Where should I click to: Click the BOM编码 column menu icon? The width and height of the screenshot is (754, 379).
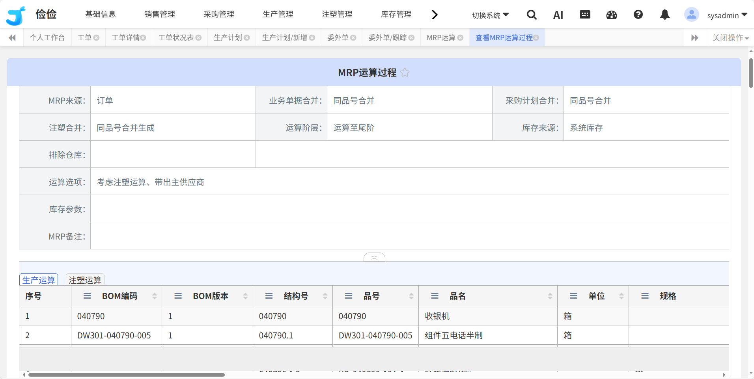point(87,296)
